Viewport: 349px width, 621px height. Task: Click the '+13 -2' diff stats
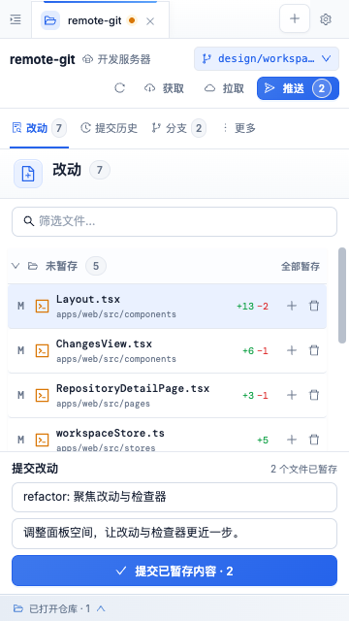[252, 307]
